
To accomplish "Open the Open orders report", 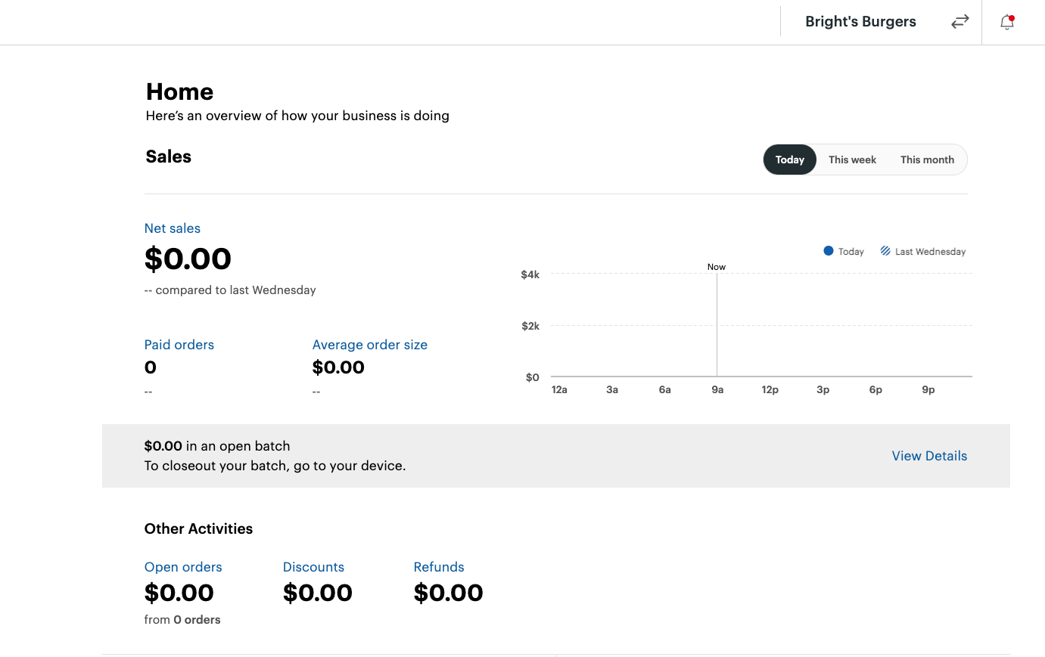I will (x=183, y=566).
